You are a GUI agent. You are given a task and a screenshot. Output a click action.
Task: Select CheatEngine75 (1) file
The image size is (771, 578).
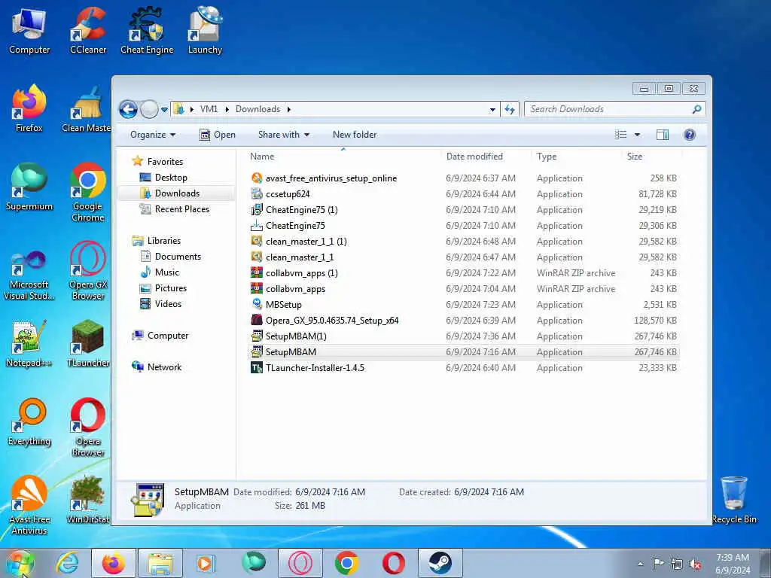(x=464, y=210)
